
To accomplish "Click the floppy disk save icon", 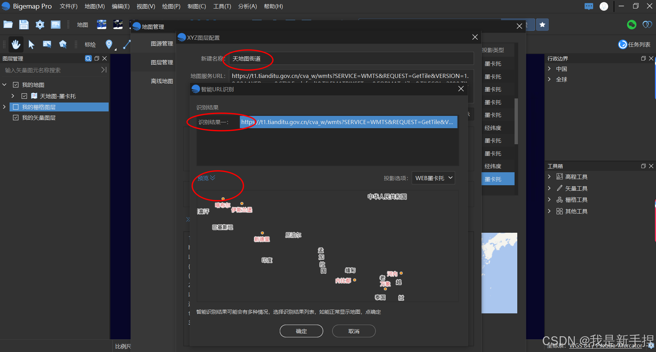I will tap(24, 25).
